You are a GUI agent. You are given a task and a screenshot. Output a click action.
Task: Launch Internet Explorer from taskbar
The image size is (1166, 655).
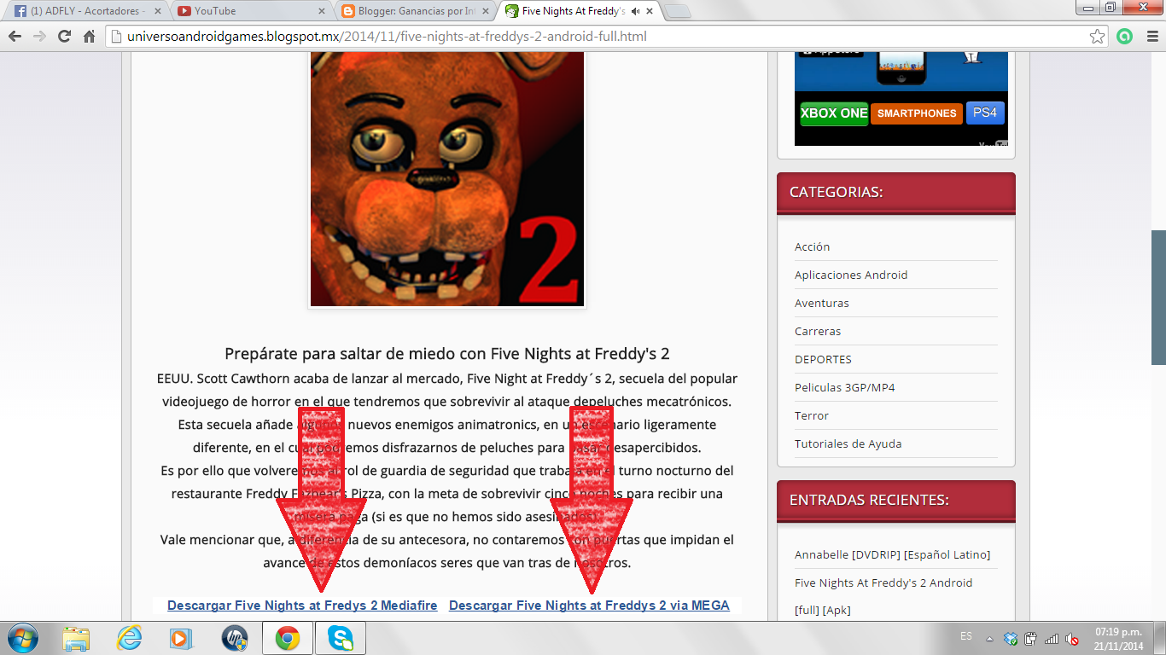tap(129, 638)
